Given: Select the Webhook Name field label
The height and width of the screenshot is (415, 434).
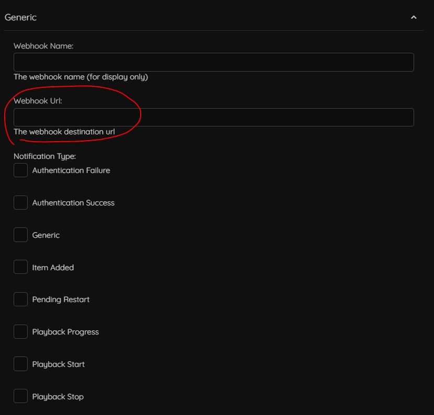Looking at the screenshot, I should (x=42, y=45).
